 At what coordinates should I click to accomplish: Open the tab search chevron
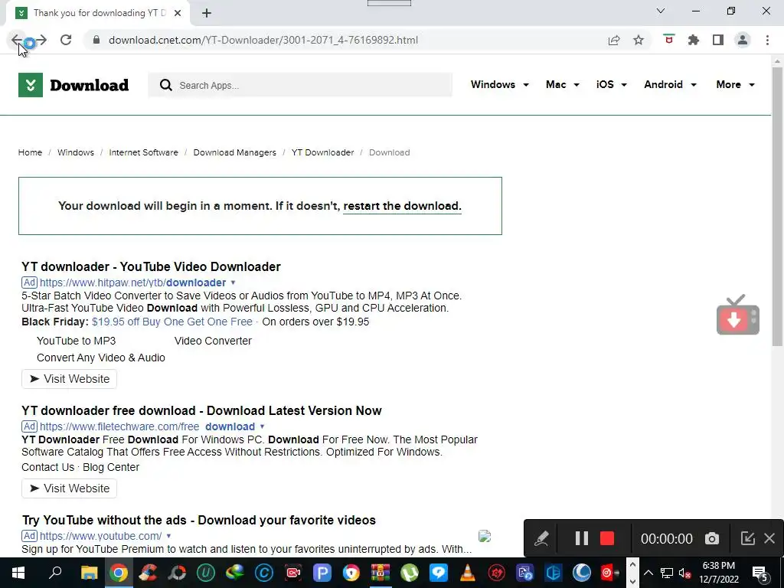click(661, 11)
